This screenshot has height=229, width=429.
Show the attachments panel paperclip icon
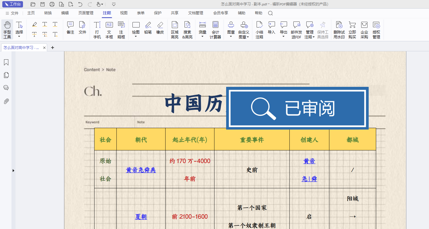(x=6, y=101)
